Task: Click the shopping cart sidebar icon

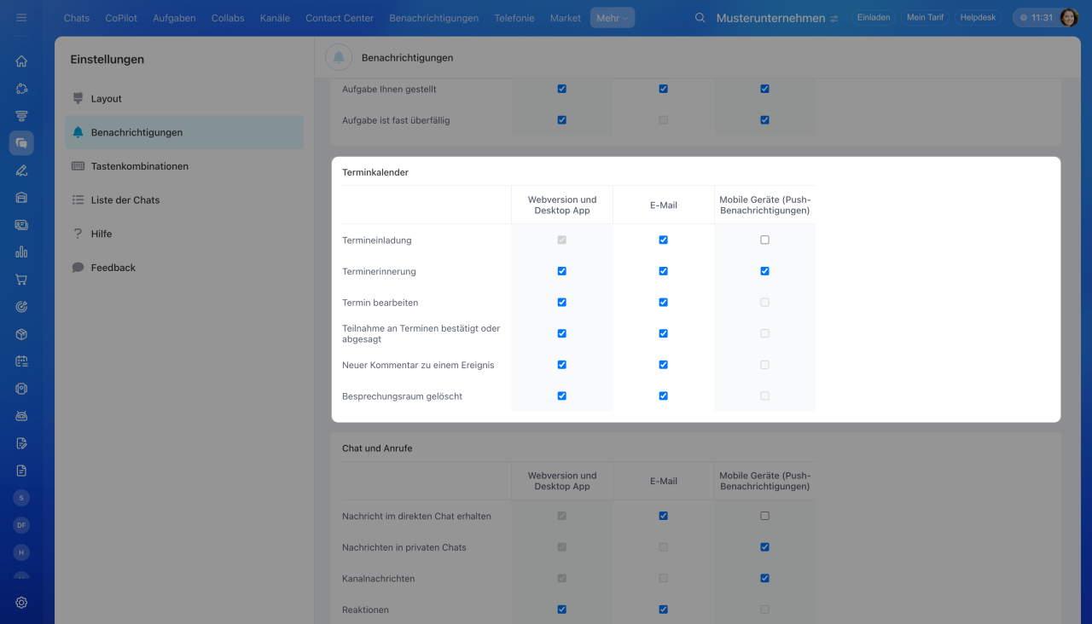Action: 21,280
